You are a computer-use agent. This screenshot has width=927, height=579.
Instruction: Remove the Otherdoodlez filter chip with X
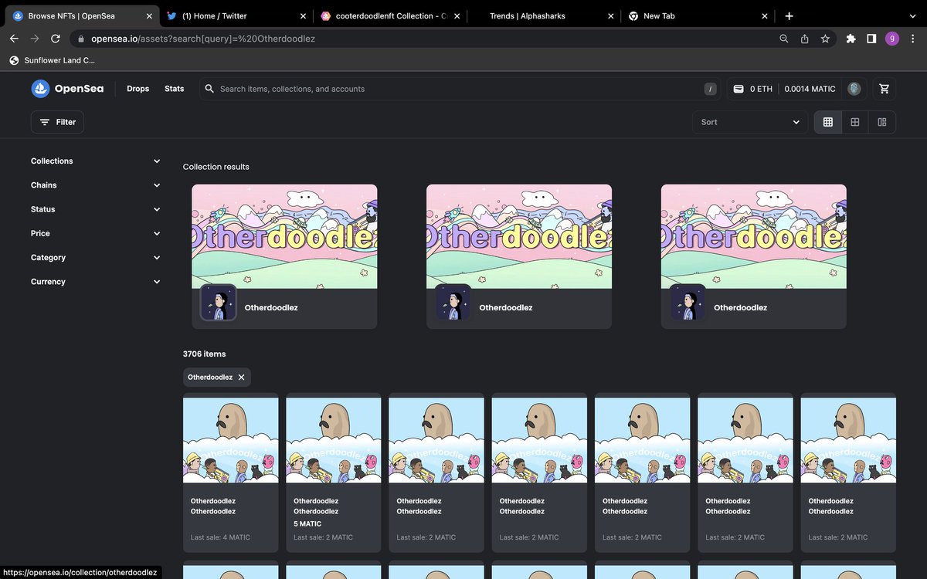pos(241,378)
